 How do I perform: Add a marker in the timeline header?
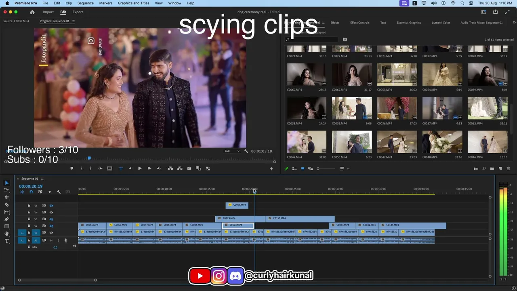tap(50, 192)
